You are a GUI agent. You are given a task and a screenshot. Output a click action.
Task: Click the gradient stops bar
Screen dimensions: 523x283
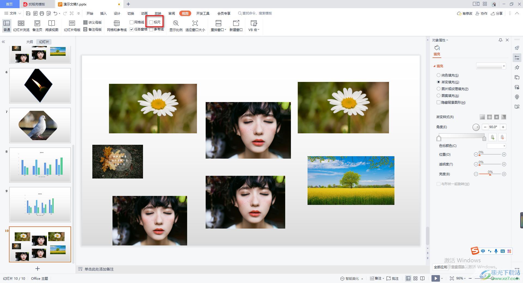click(x=461, y=136)
